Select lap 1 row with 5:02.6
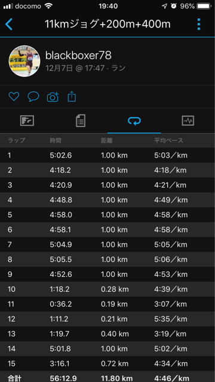The height and width of the screenshot is (382, 215). pos(107,155)
